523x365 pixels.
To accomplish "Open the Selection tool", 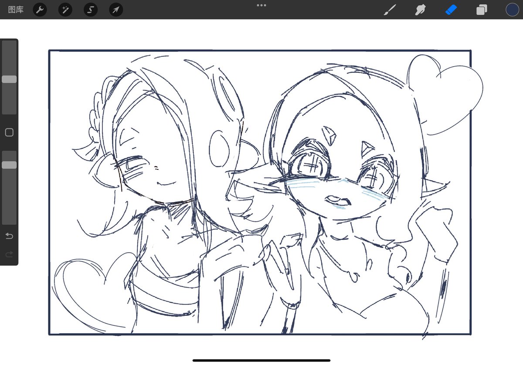I will click(91, 10).
